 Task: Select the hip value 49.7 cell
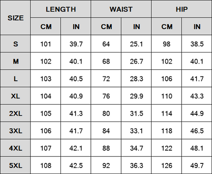(x=197, y=165)
